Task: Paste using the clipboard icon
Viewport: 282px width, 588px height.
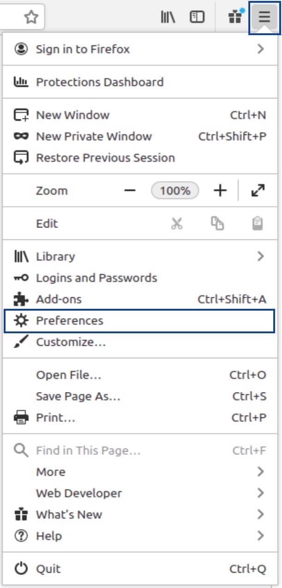Action: click(257, 223)
